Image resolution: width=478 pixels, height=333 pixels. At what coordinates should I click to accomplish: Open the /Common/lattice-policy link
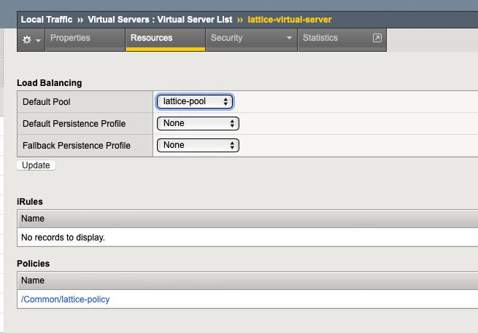[66, 299]
